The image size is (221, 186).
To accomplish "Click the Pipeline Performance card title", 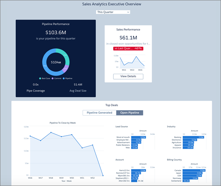I will click(x=56, y=24).
